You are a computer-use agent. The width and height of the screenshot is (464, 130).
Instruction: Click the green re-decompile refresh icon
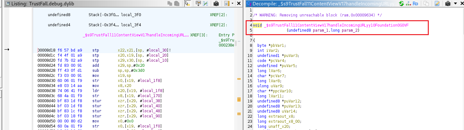coord(401,3)
